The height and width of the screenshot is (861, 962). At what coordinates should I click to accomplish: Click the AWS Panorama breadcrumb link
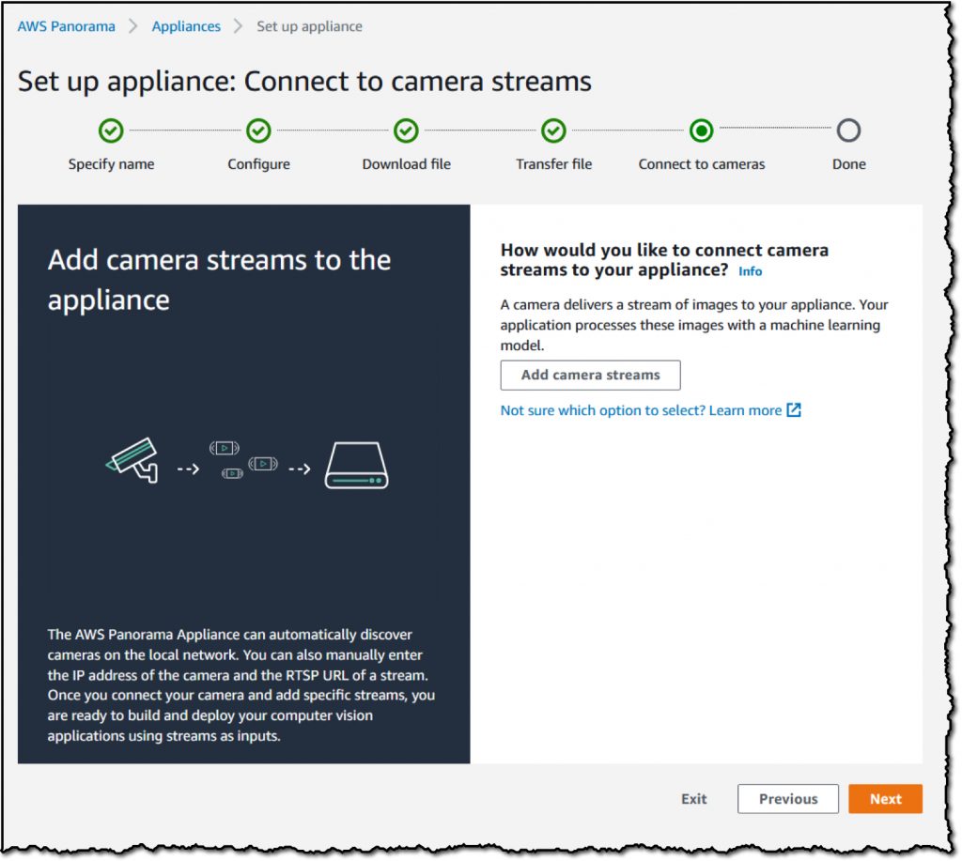point(67,26)
